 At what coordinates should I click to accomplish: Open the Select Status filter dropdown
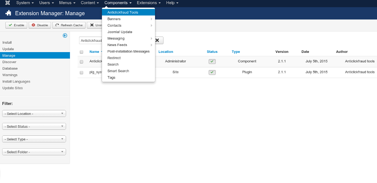(x=34, y=126)
